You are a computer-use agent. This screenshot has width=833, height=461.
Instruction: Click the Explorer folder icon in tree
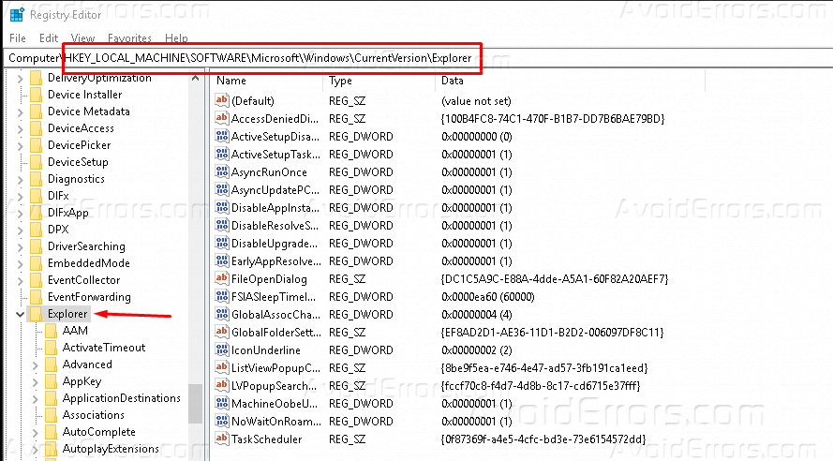[37, 314]
